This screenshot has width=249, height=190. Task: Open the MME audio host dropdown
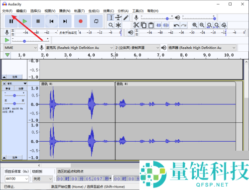click(20, 48)
